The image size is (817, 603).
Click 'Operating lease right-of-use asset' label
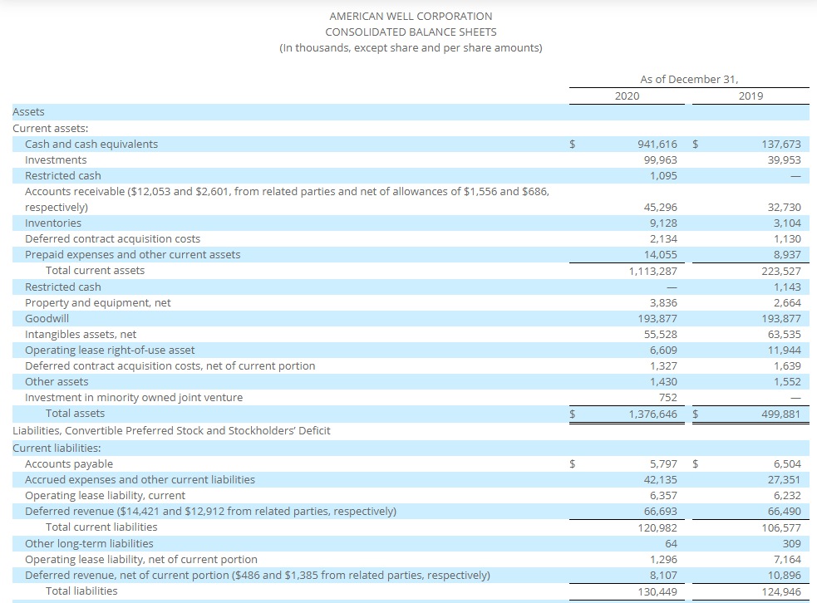point(110,351)
